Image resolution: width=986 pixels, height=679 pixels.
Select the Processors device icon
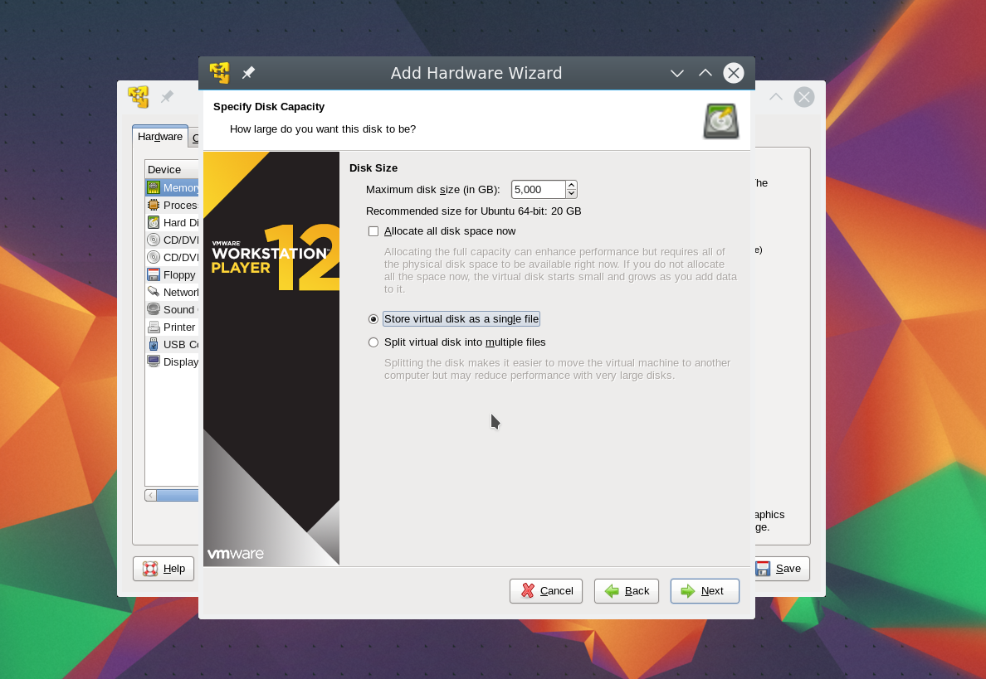tap(154, 206)
